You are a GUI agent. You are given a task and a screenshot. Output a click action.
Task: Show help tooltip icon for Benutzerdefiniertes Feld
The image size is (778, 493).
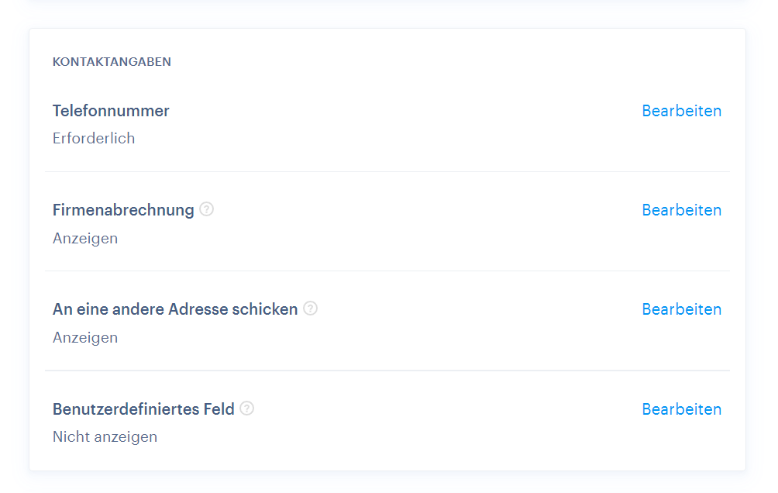[x=246, y=408]
